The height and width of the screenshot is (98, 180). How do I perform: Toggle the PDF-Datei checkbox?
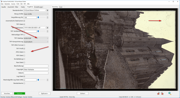(x=24, y=56)
